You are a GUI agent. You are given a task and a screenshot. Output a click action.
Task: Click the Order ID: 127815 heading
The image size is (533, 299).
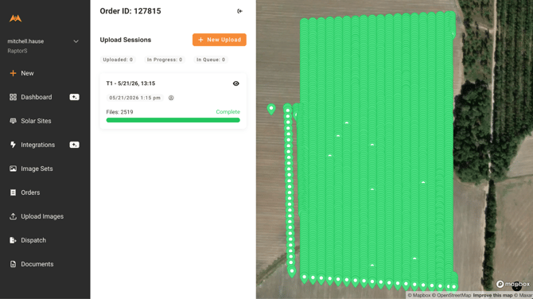tap(130, 11)
